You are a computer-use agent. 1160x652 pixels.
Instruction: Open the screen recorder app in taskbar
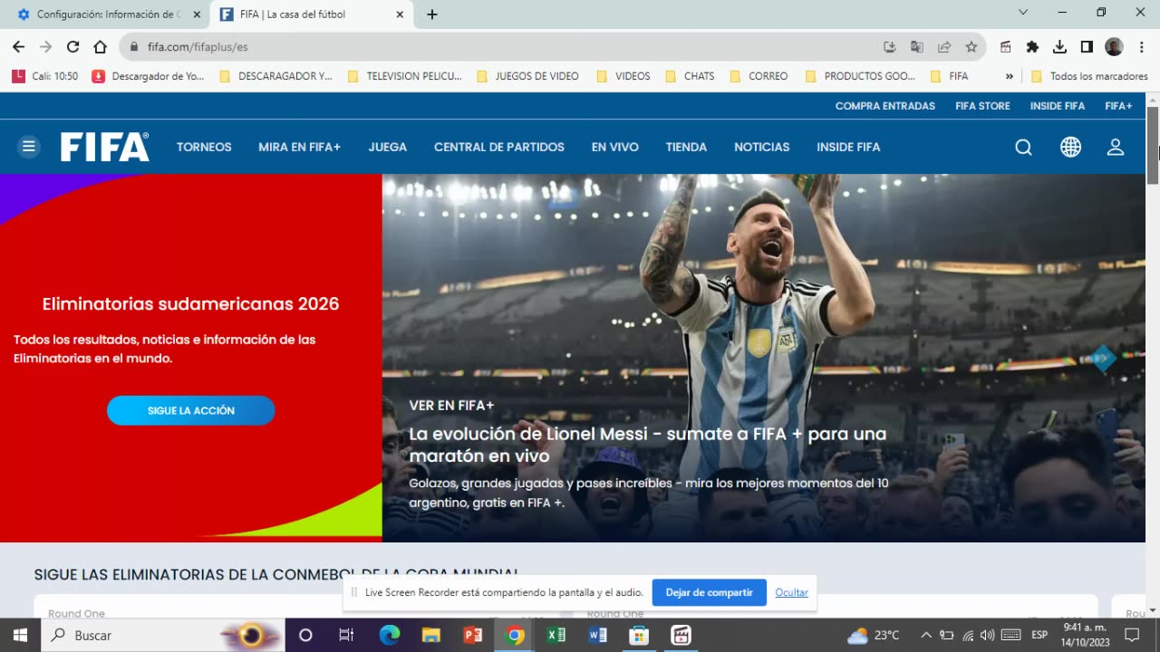(x=681, y=636)
